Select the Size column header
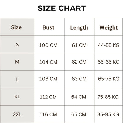This screenshot has width=123, height=123. click(16, 27)
